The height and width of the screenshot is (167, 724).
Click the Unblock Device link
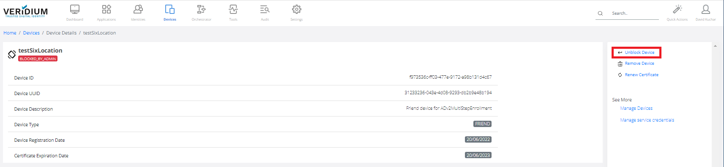pyautogui.click(x=639, y=53)
